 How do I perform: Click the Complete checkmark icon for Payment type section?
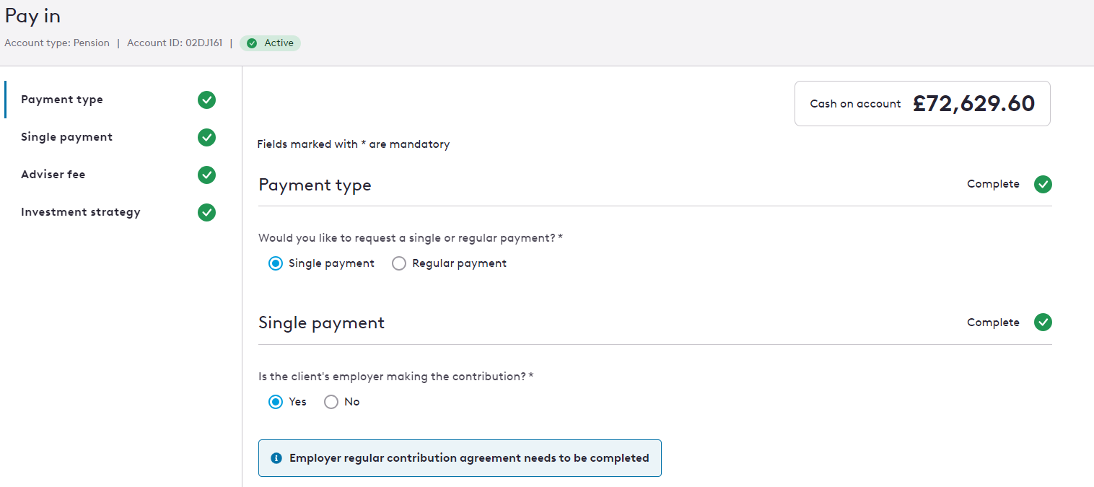pos(1043,184)
